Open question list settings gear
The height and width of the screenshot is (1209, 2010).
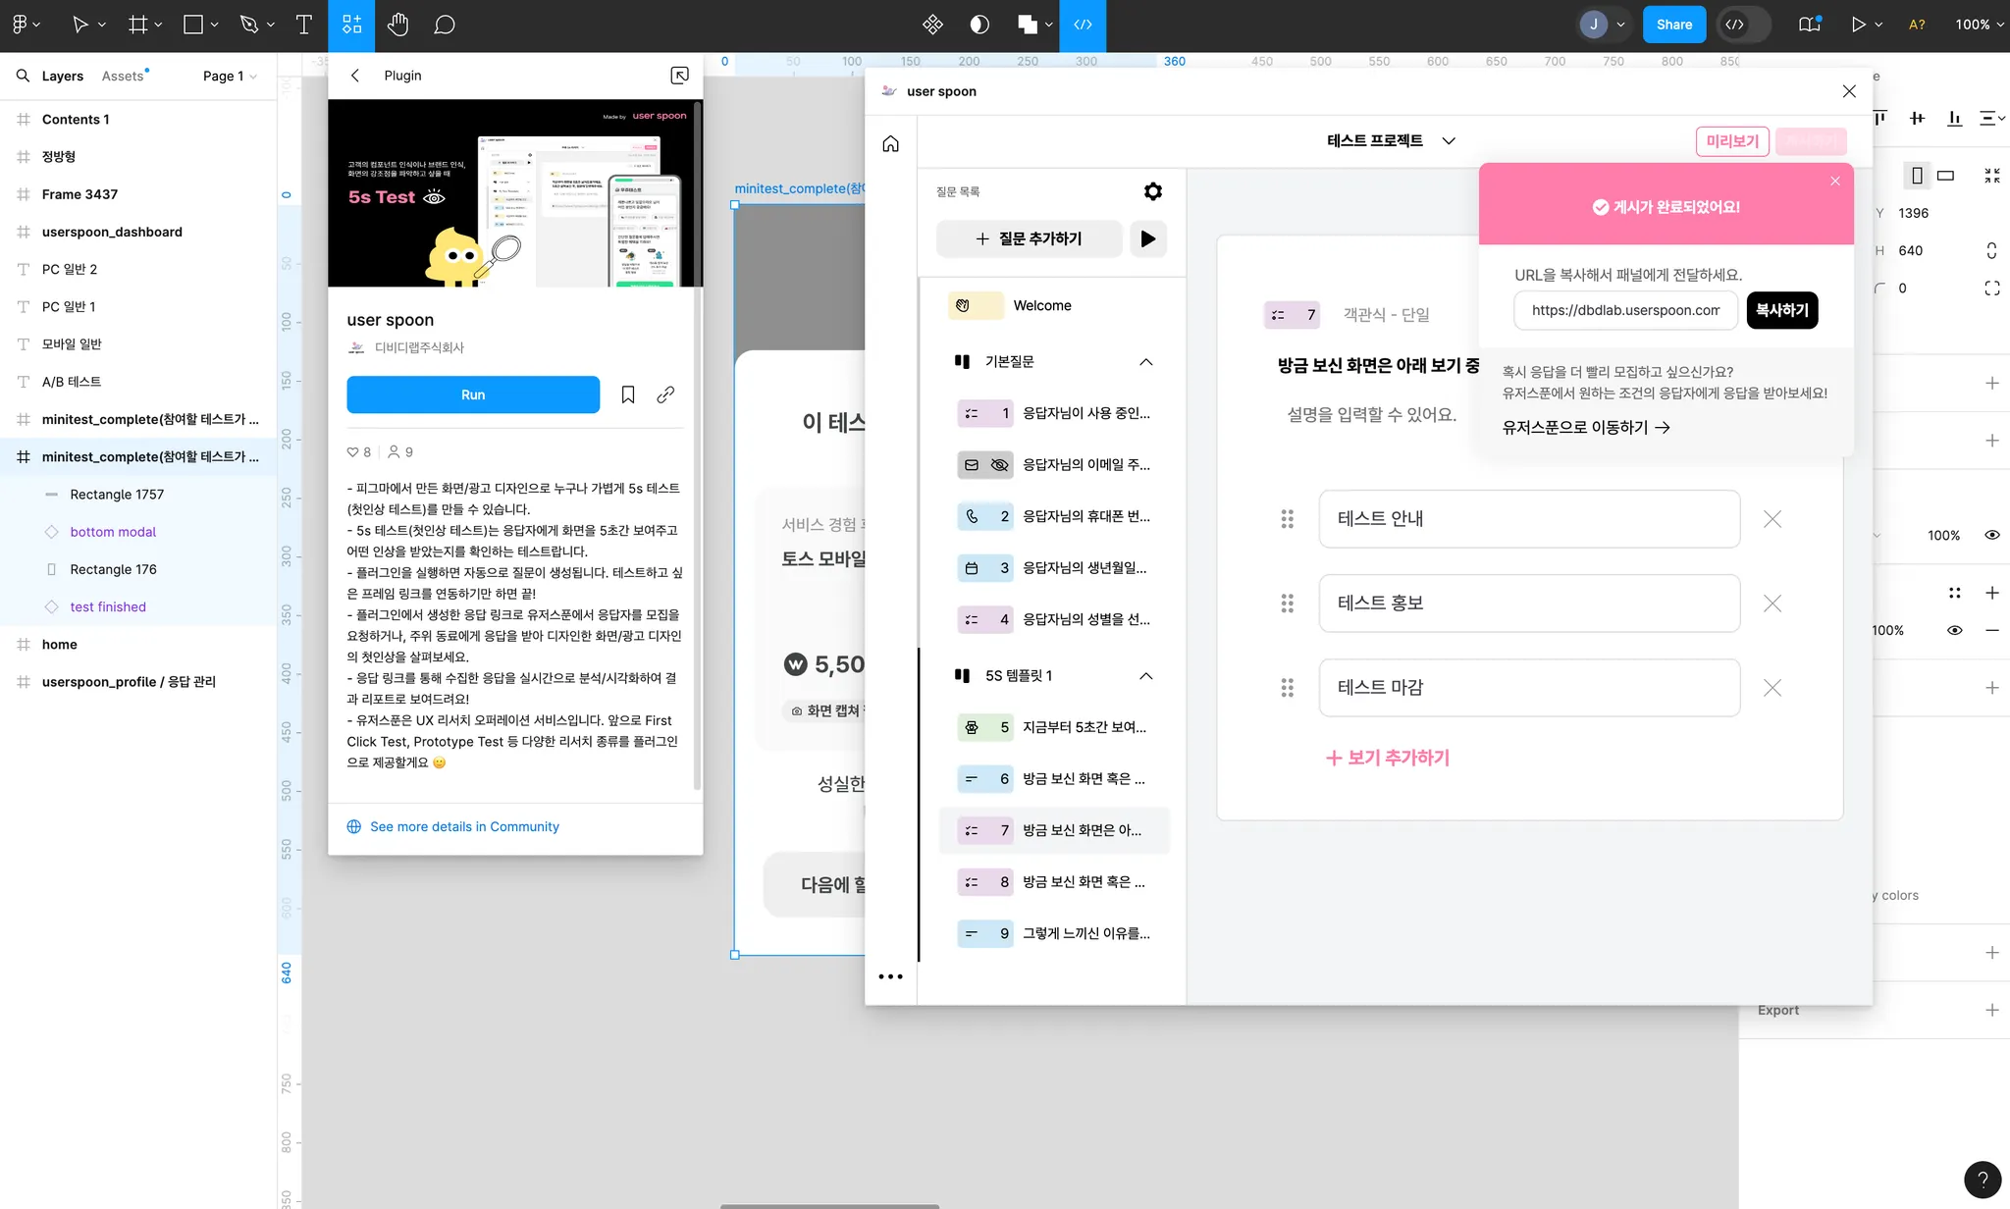tap(1153, 191)
